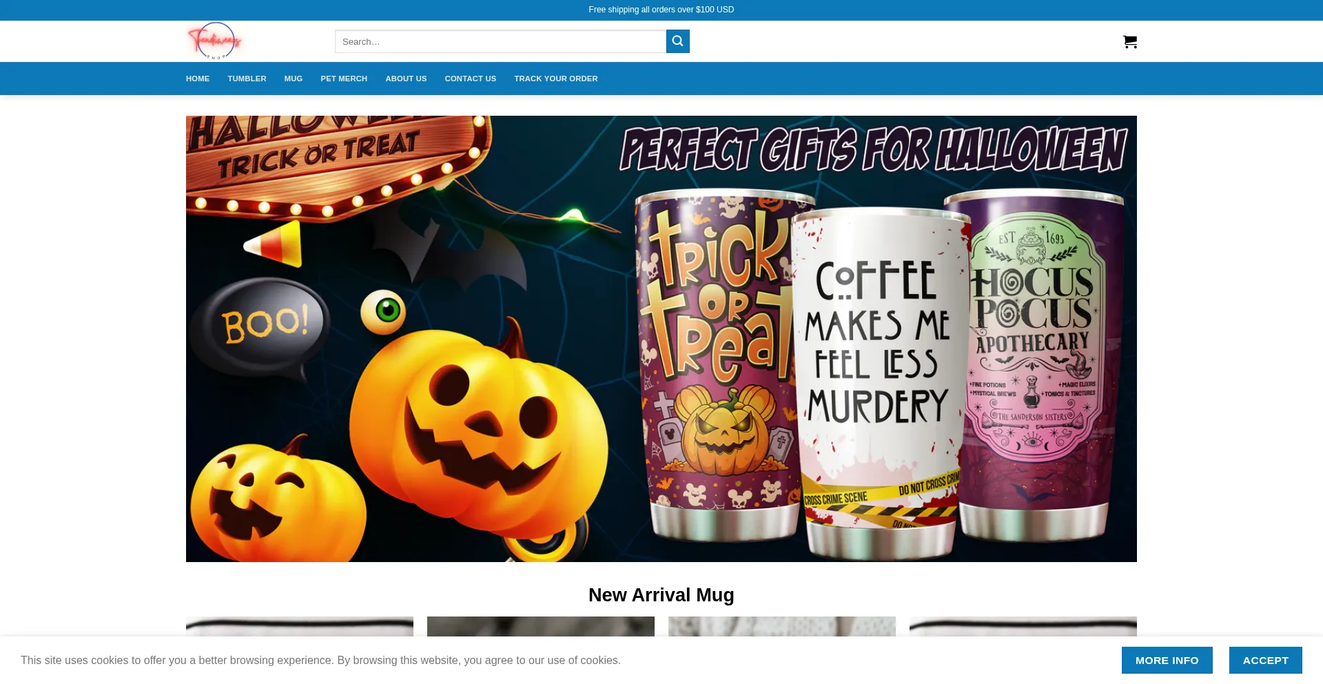The width and height of the screenshot is (1323, 684).
Task: Accept the cookie notice
Action: (1265, 660)
